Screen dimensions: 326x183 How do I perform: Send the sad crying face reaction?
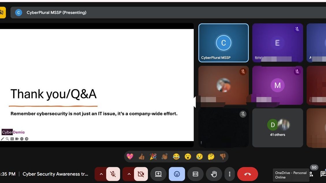coord(200,157)
